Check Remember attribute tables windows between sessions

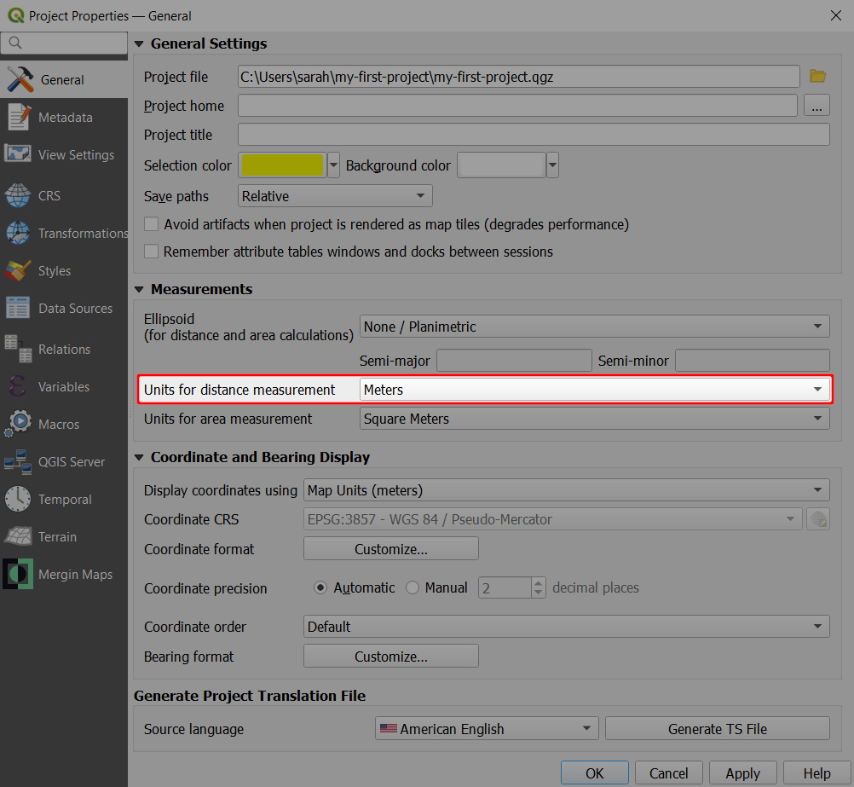coord(151,252)
